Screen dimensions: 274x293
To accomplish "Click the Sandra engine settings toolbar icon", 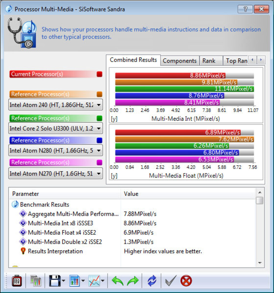I will coord(17,281).
